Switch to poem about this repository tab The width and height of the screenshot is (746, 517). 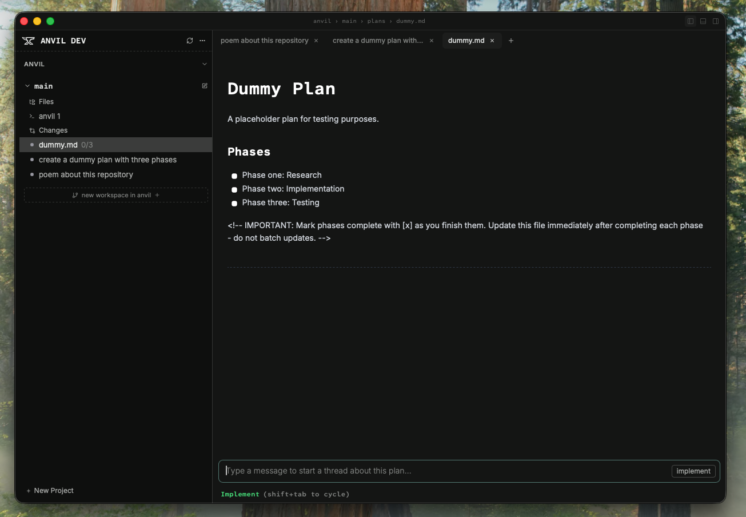click(264, 41)
